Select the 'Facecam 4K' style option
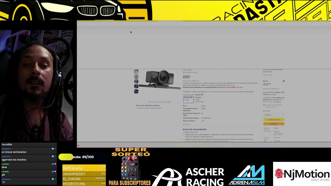 (188, 99)
